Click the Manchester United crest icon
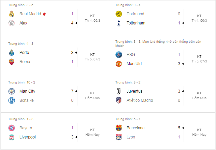The height and width of the screenshot is (150, 216). tap(119, 64)
